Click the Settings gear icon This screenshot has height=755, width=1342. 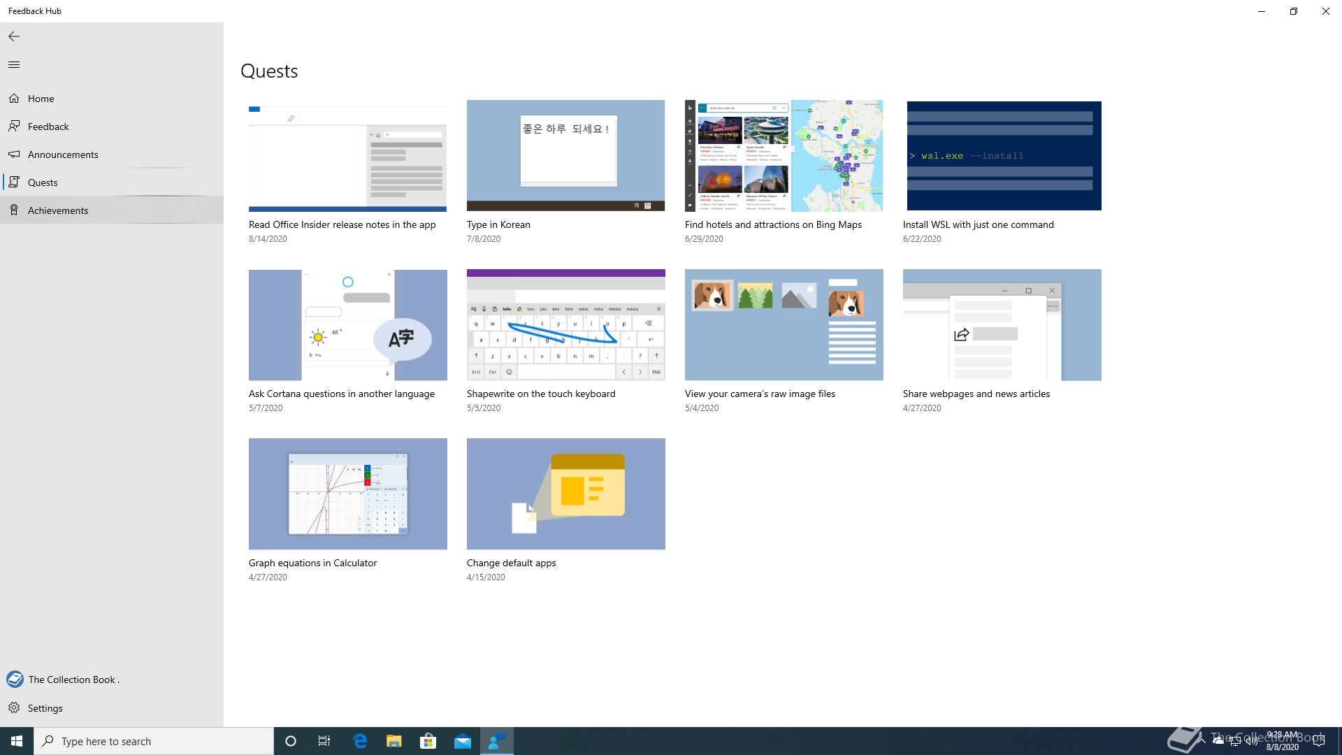coord(14,708)
